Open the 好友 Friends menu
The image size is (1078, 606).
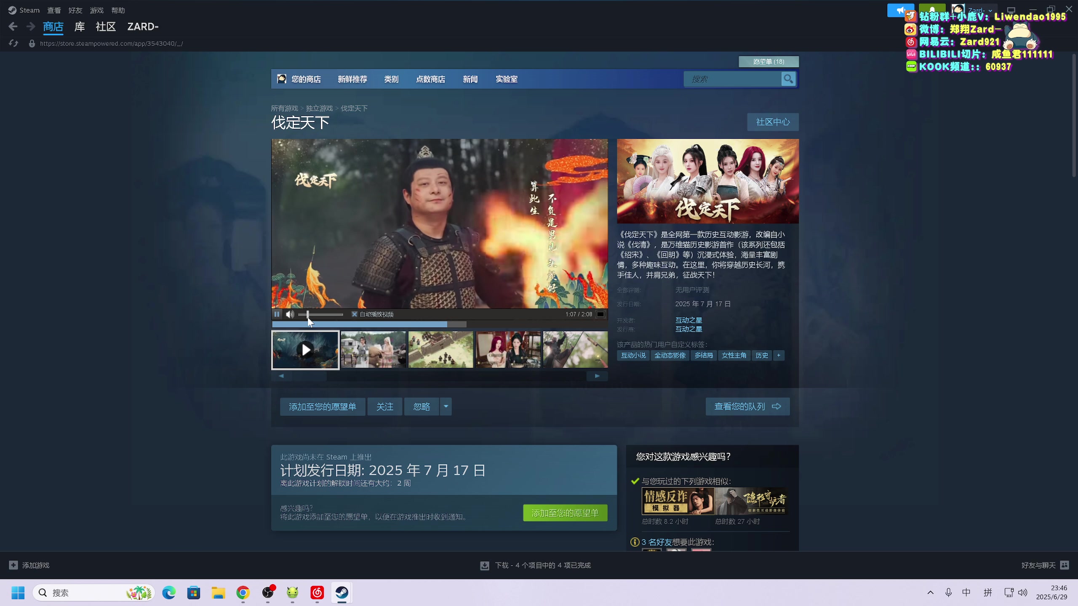click(75, 10)
